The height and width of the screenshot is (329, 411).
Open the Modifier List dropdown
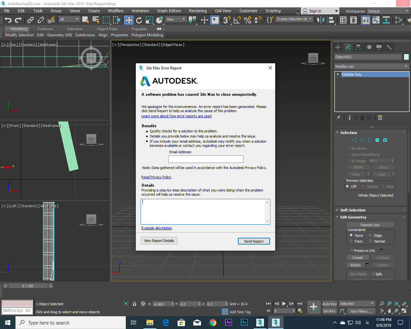tap(372, 67)
